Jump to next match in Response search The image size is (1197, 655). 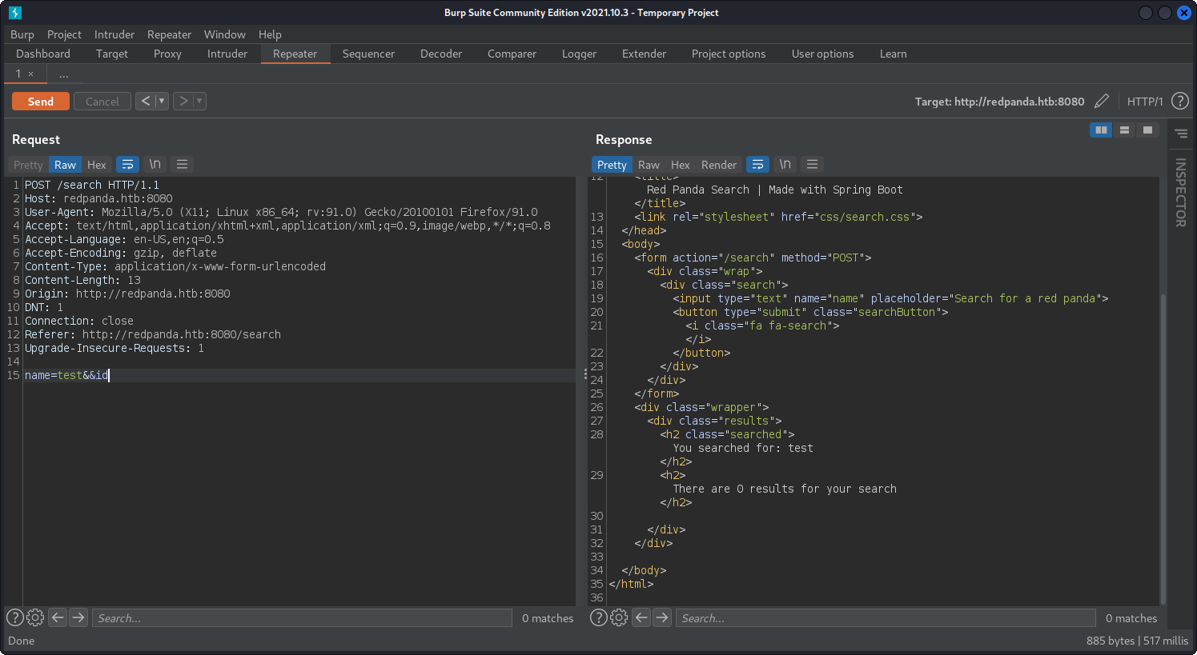[x=662, y=617]
